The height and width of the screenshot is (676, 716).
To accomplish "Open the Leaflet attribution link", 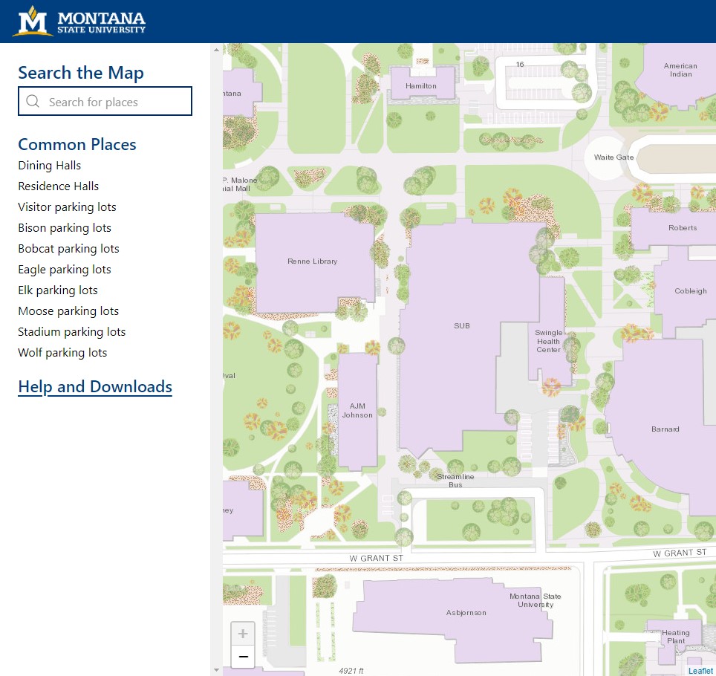I will click(x=700, y=671).
